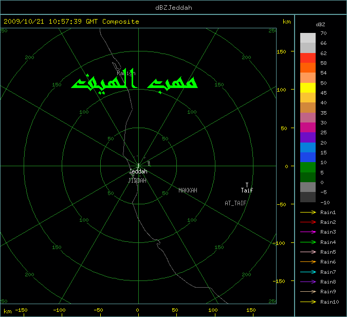Screen dimensions: 347x317
Task: Click the 2009/10/21 10:57:39 GMT timestamp
Action: coord(51,22)
